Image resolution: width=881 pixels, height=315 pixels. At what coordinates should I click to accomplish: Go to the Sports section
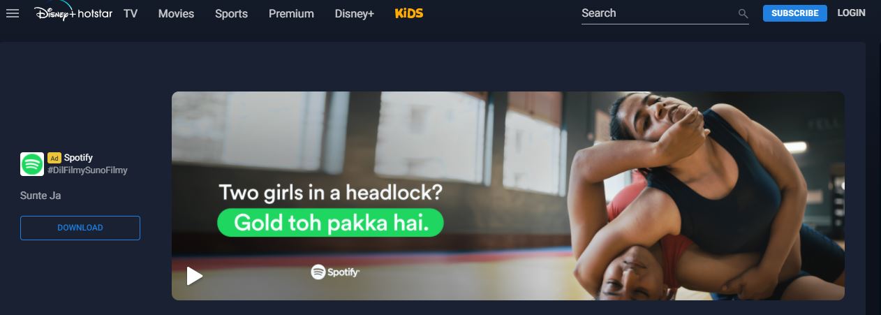[231, 13]
